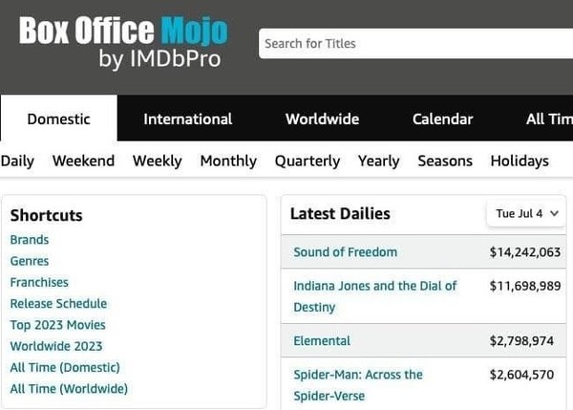Screen dimensions: 573x410
Task: Select the Domestic tab
Action: point(58,119)
